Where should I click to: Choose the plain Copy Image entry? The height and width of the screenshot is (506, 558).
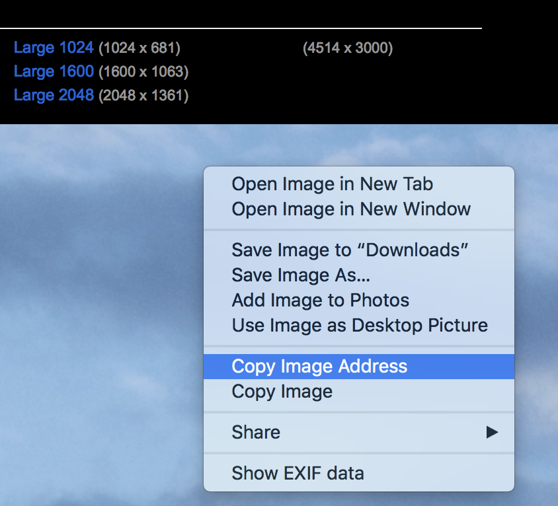[359, 392]
